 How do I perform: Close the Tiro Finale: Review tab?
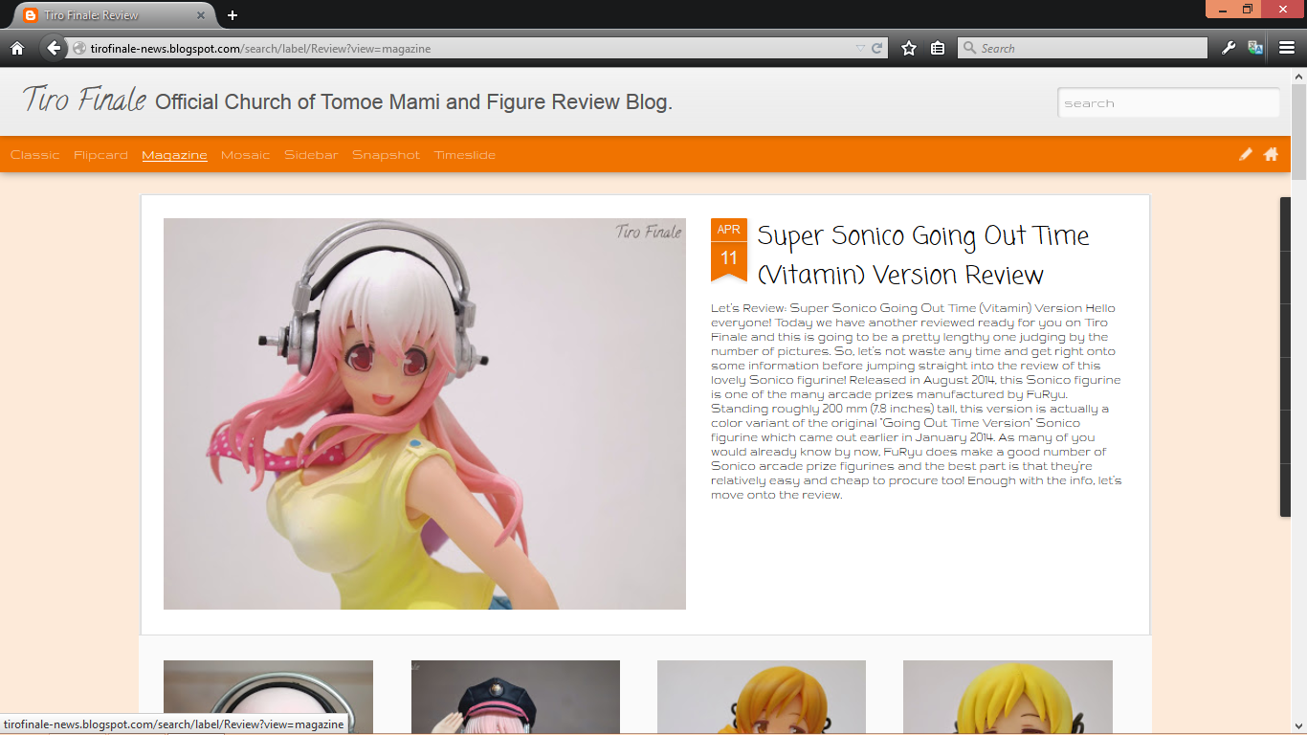pos(201,15)
